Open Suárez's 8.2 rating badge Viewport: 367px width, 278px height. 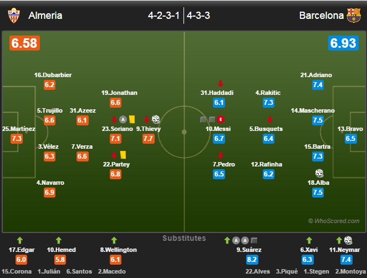coord(252,260)
